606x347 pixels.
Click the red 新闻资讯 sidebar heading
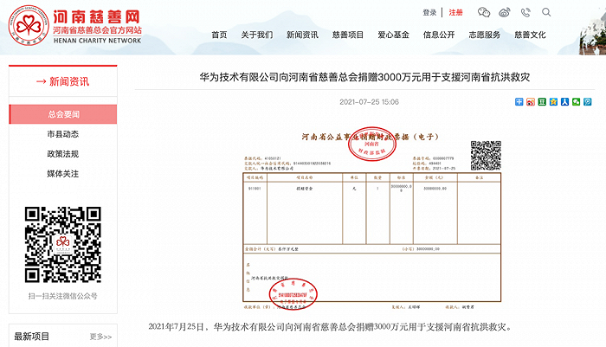click(x=63, y=81)
